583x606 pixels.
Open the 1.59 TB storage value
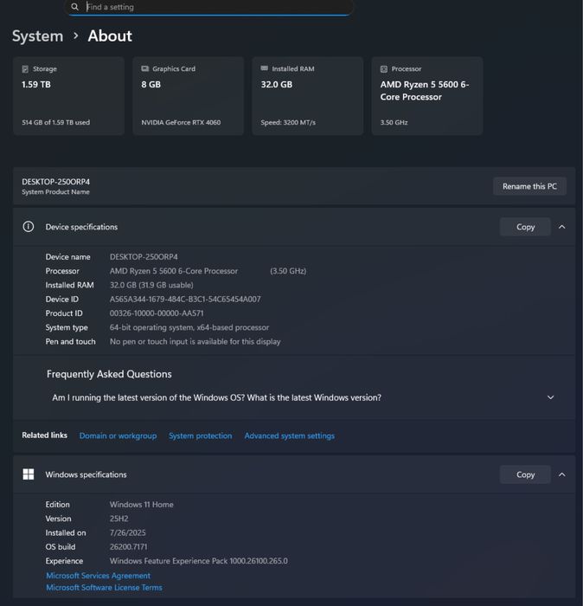[36, 84]
